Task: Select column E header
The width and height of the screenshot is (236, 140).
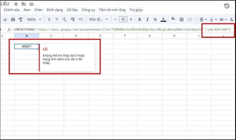Action: (100, 36)
